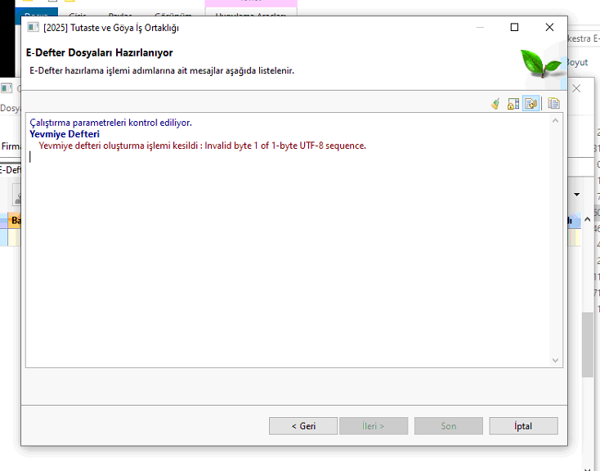The width and height of the screenshot is (600, 471).
Task: Close the background panel with its X
Action: (x=576, y=88)
